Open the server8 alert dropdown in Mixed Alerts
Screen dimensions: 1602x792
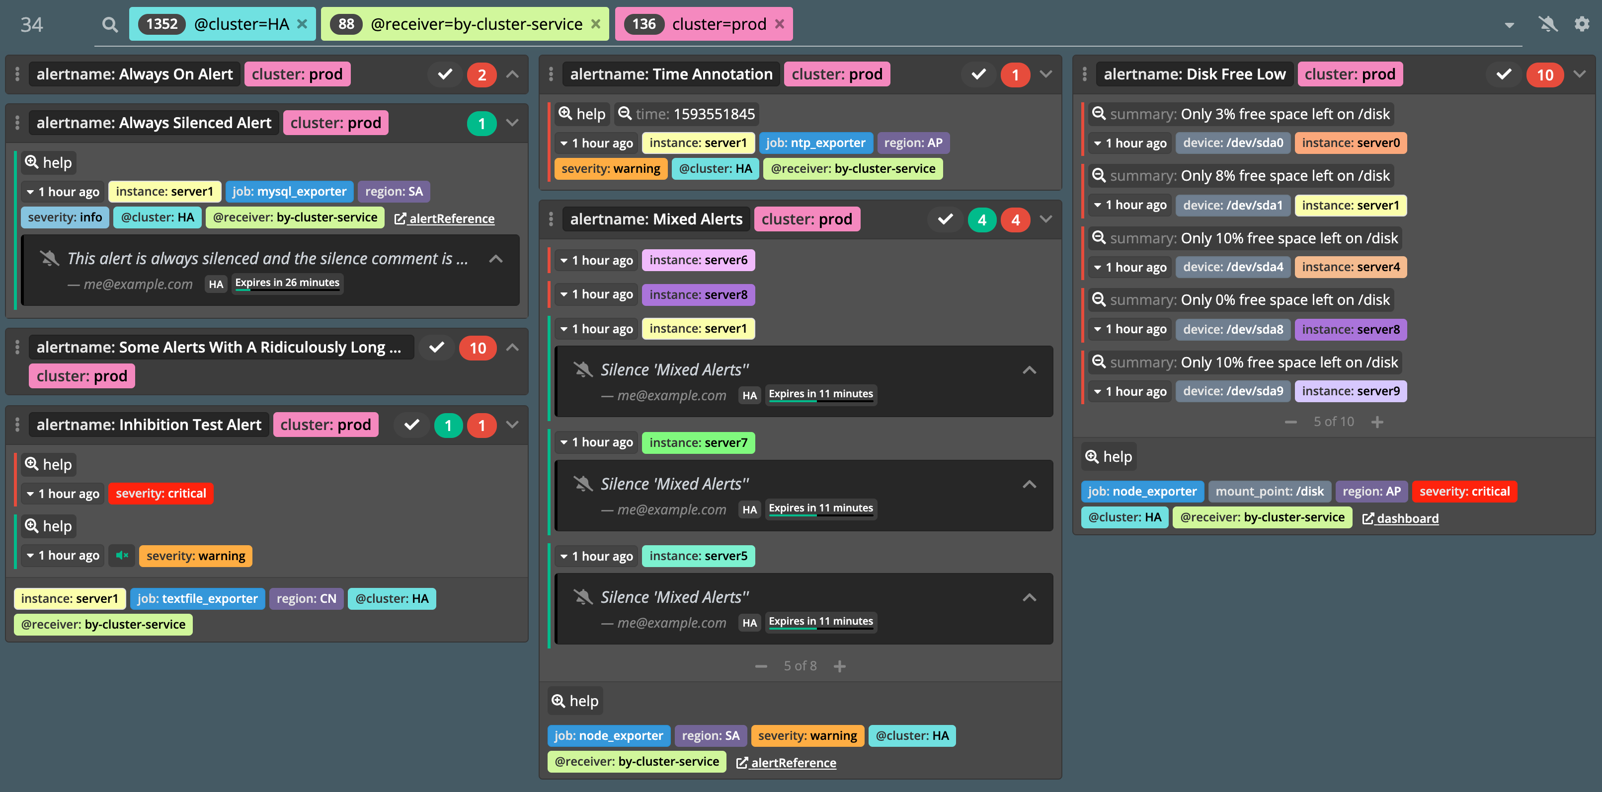(596, 294)
